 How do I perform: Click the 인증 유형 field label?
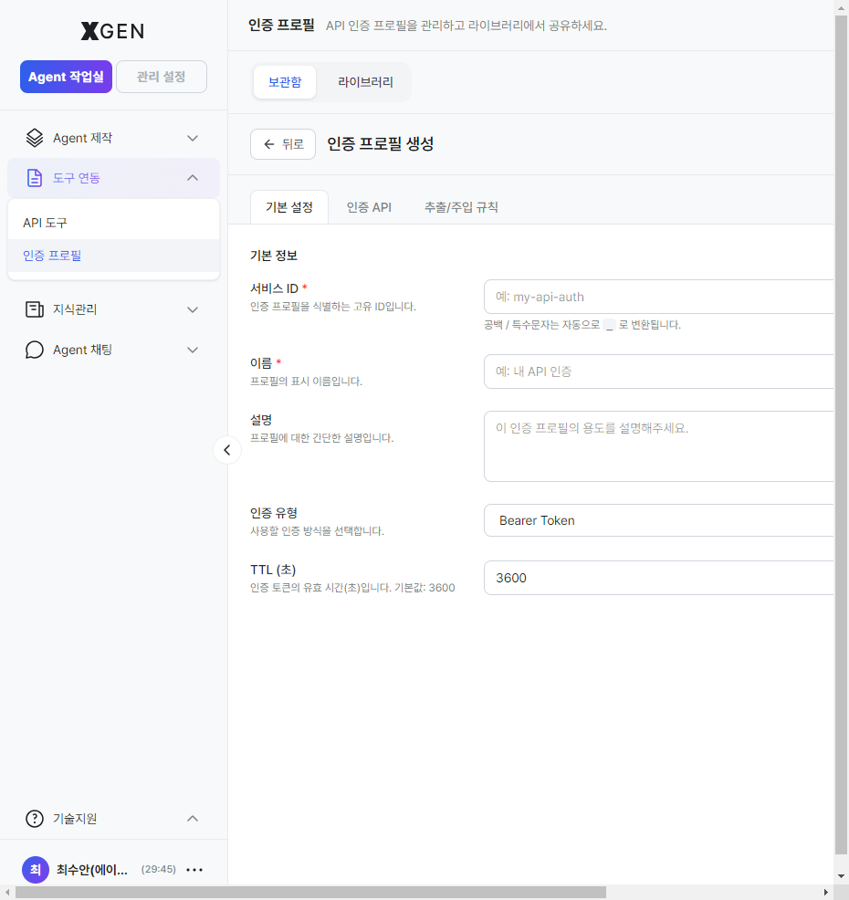point(273,513)
